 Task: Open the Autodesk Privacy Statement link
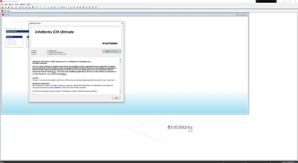[x=104, y=80]
